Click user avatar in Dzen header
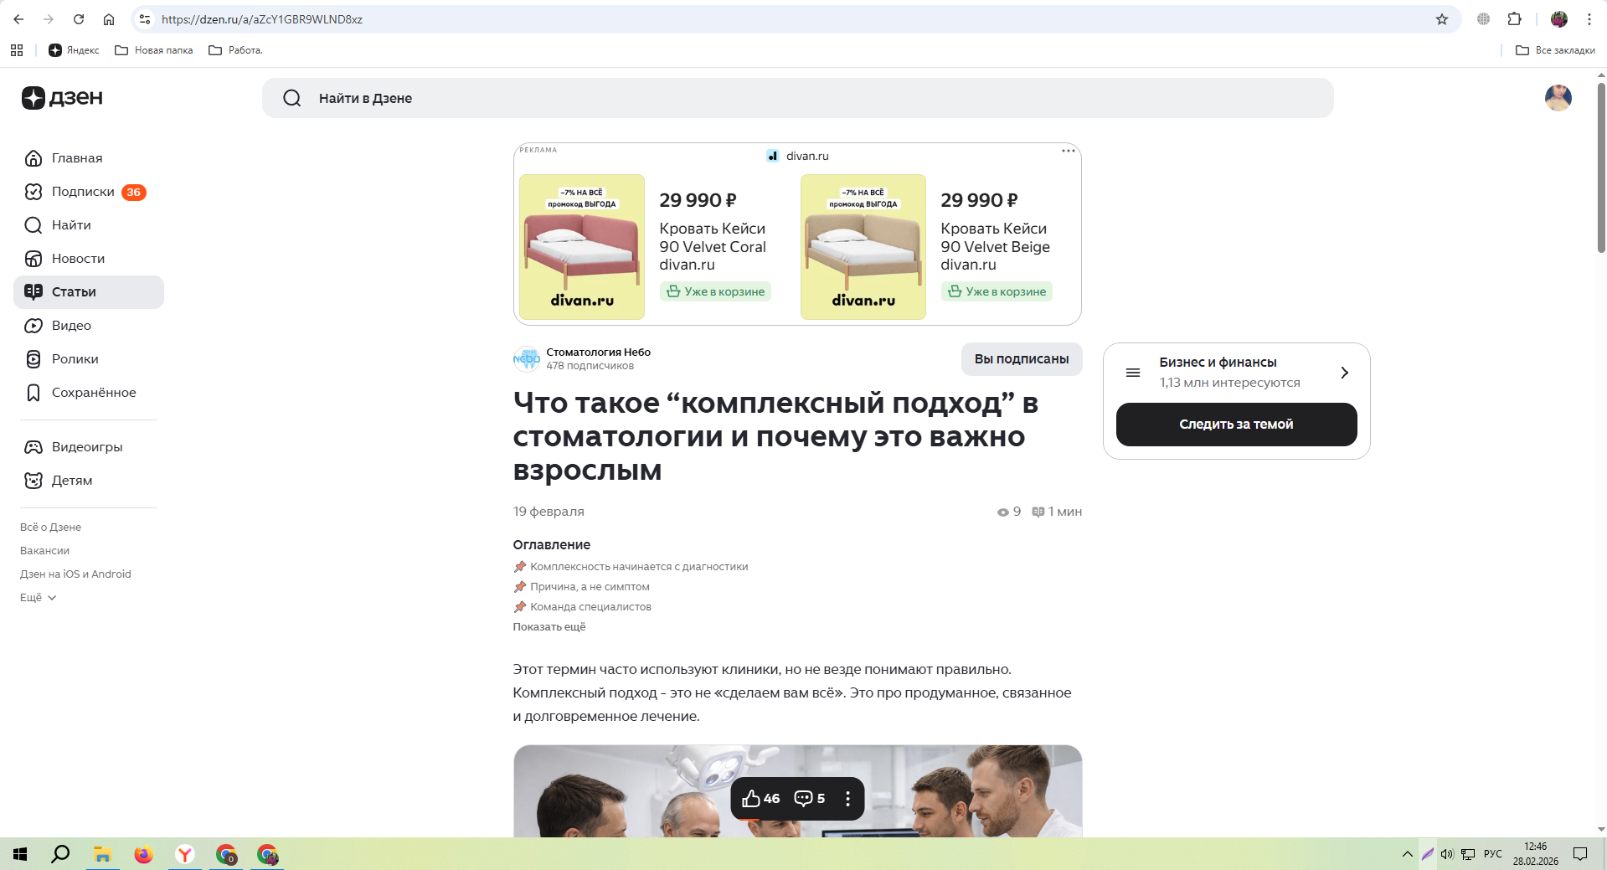 (1558, 98)
